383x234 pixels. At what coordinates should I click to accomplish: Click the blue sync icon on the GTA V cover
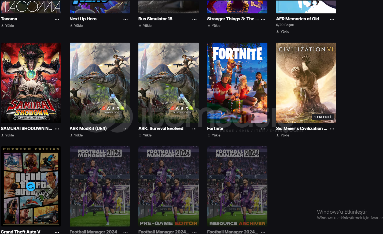pos(31,186)
